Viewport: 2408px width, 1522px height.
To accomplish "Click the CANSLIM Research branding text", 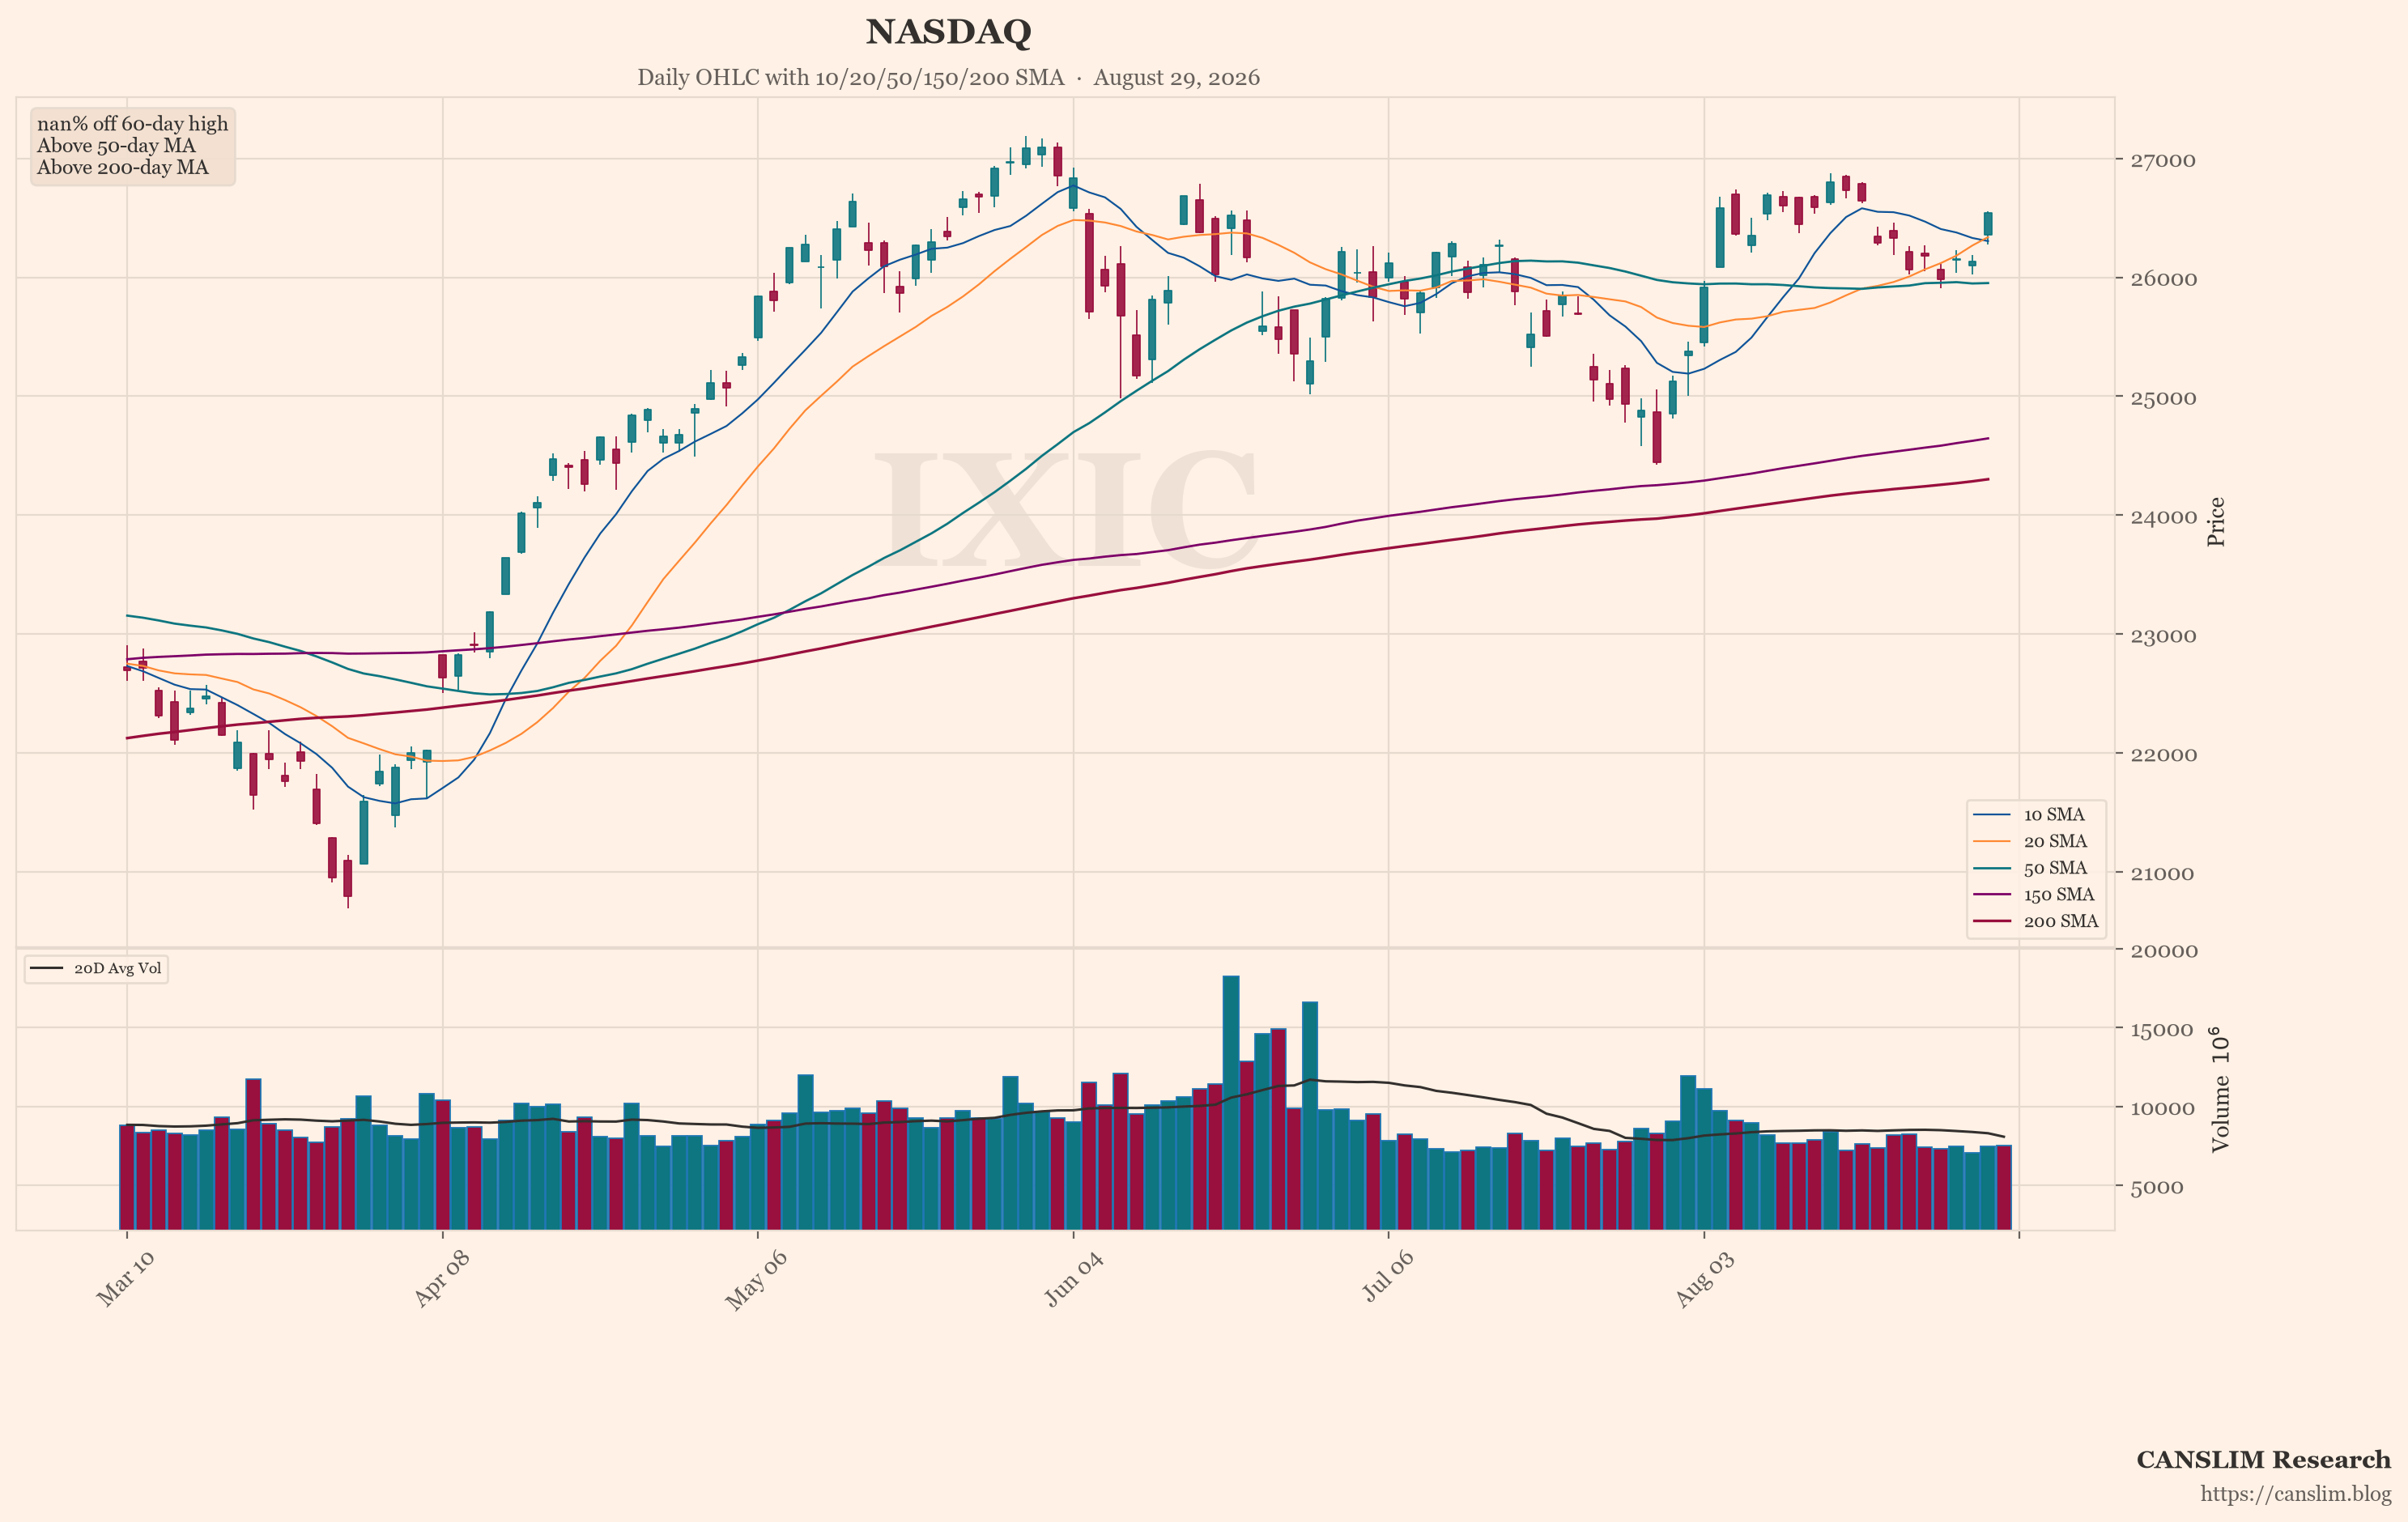I will coord(2263,1460).
